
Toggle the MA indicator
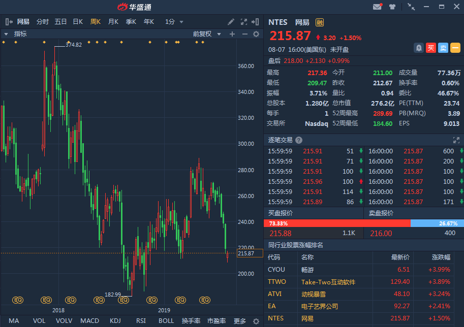14,321
